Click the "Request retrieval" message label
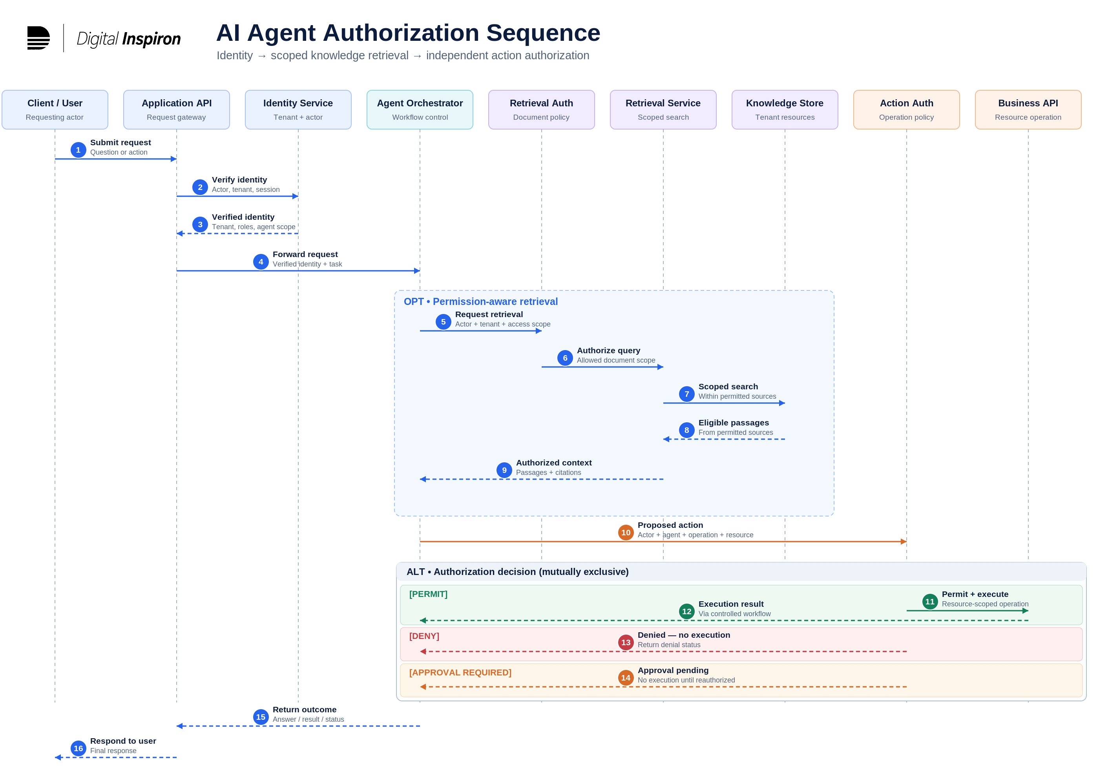This screenshot has height=781, width=1099. (489, 314)
